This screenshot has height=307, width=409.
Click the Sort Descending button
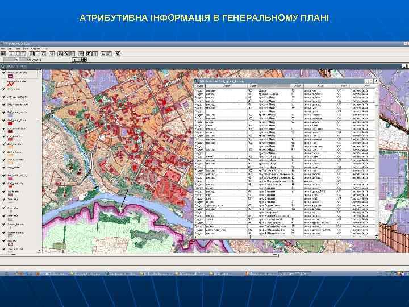pyautogui.click(x=109, y=53)
